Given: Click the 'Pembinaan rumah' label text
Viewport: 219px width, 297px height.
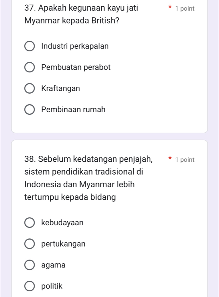Looking at the screenshot, I should pyautogui.click(x=73, y=110).
